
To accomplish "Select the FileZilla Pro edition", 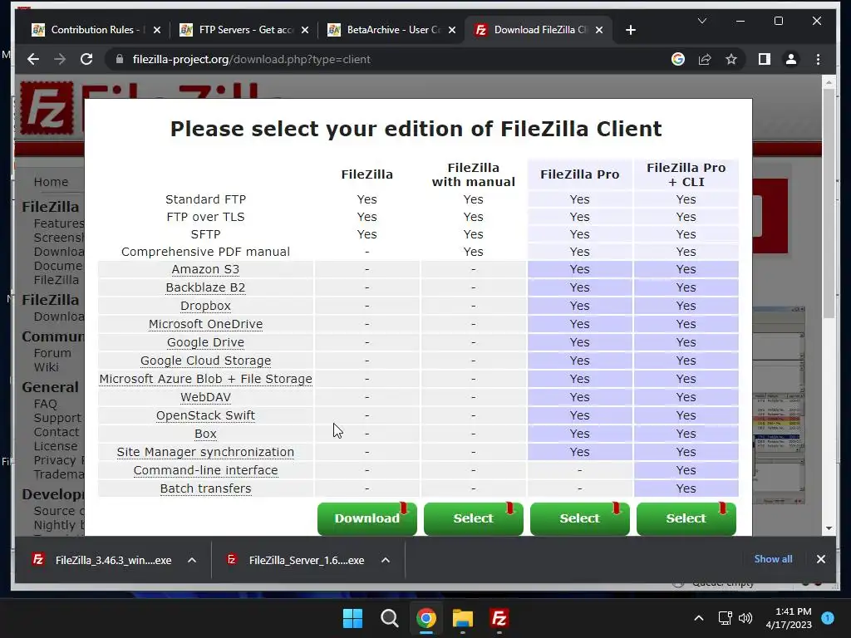I will point(579,518).
